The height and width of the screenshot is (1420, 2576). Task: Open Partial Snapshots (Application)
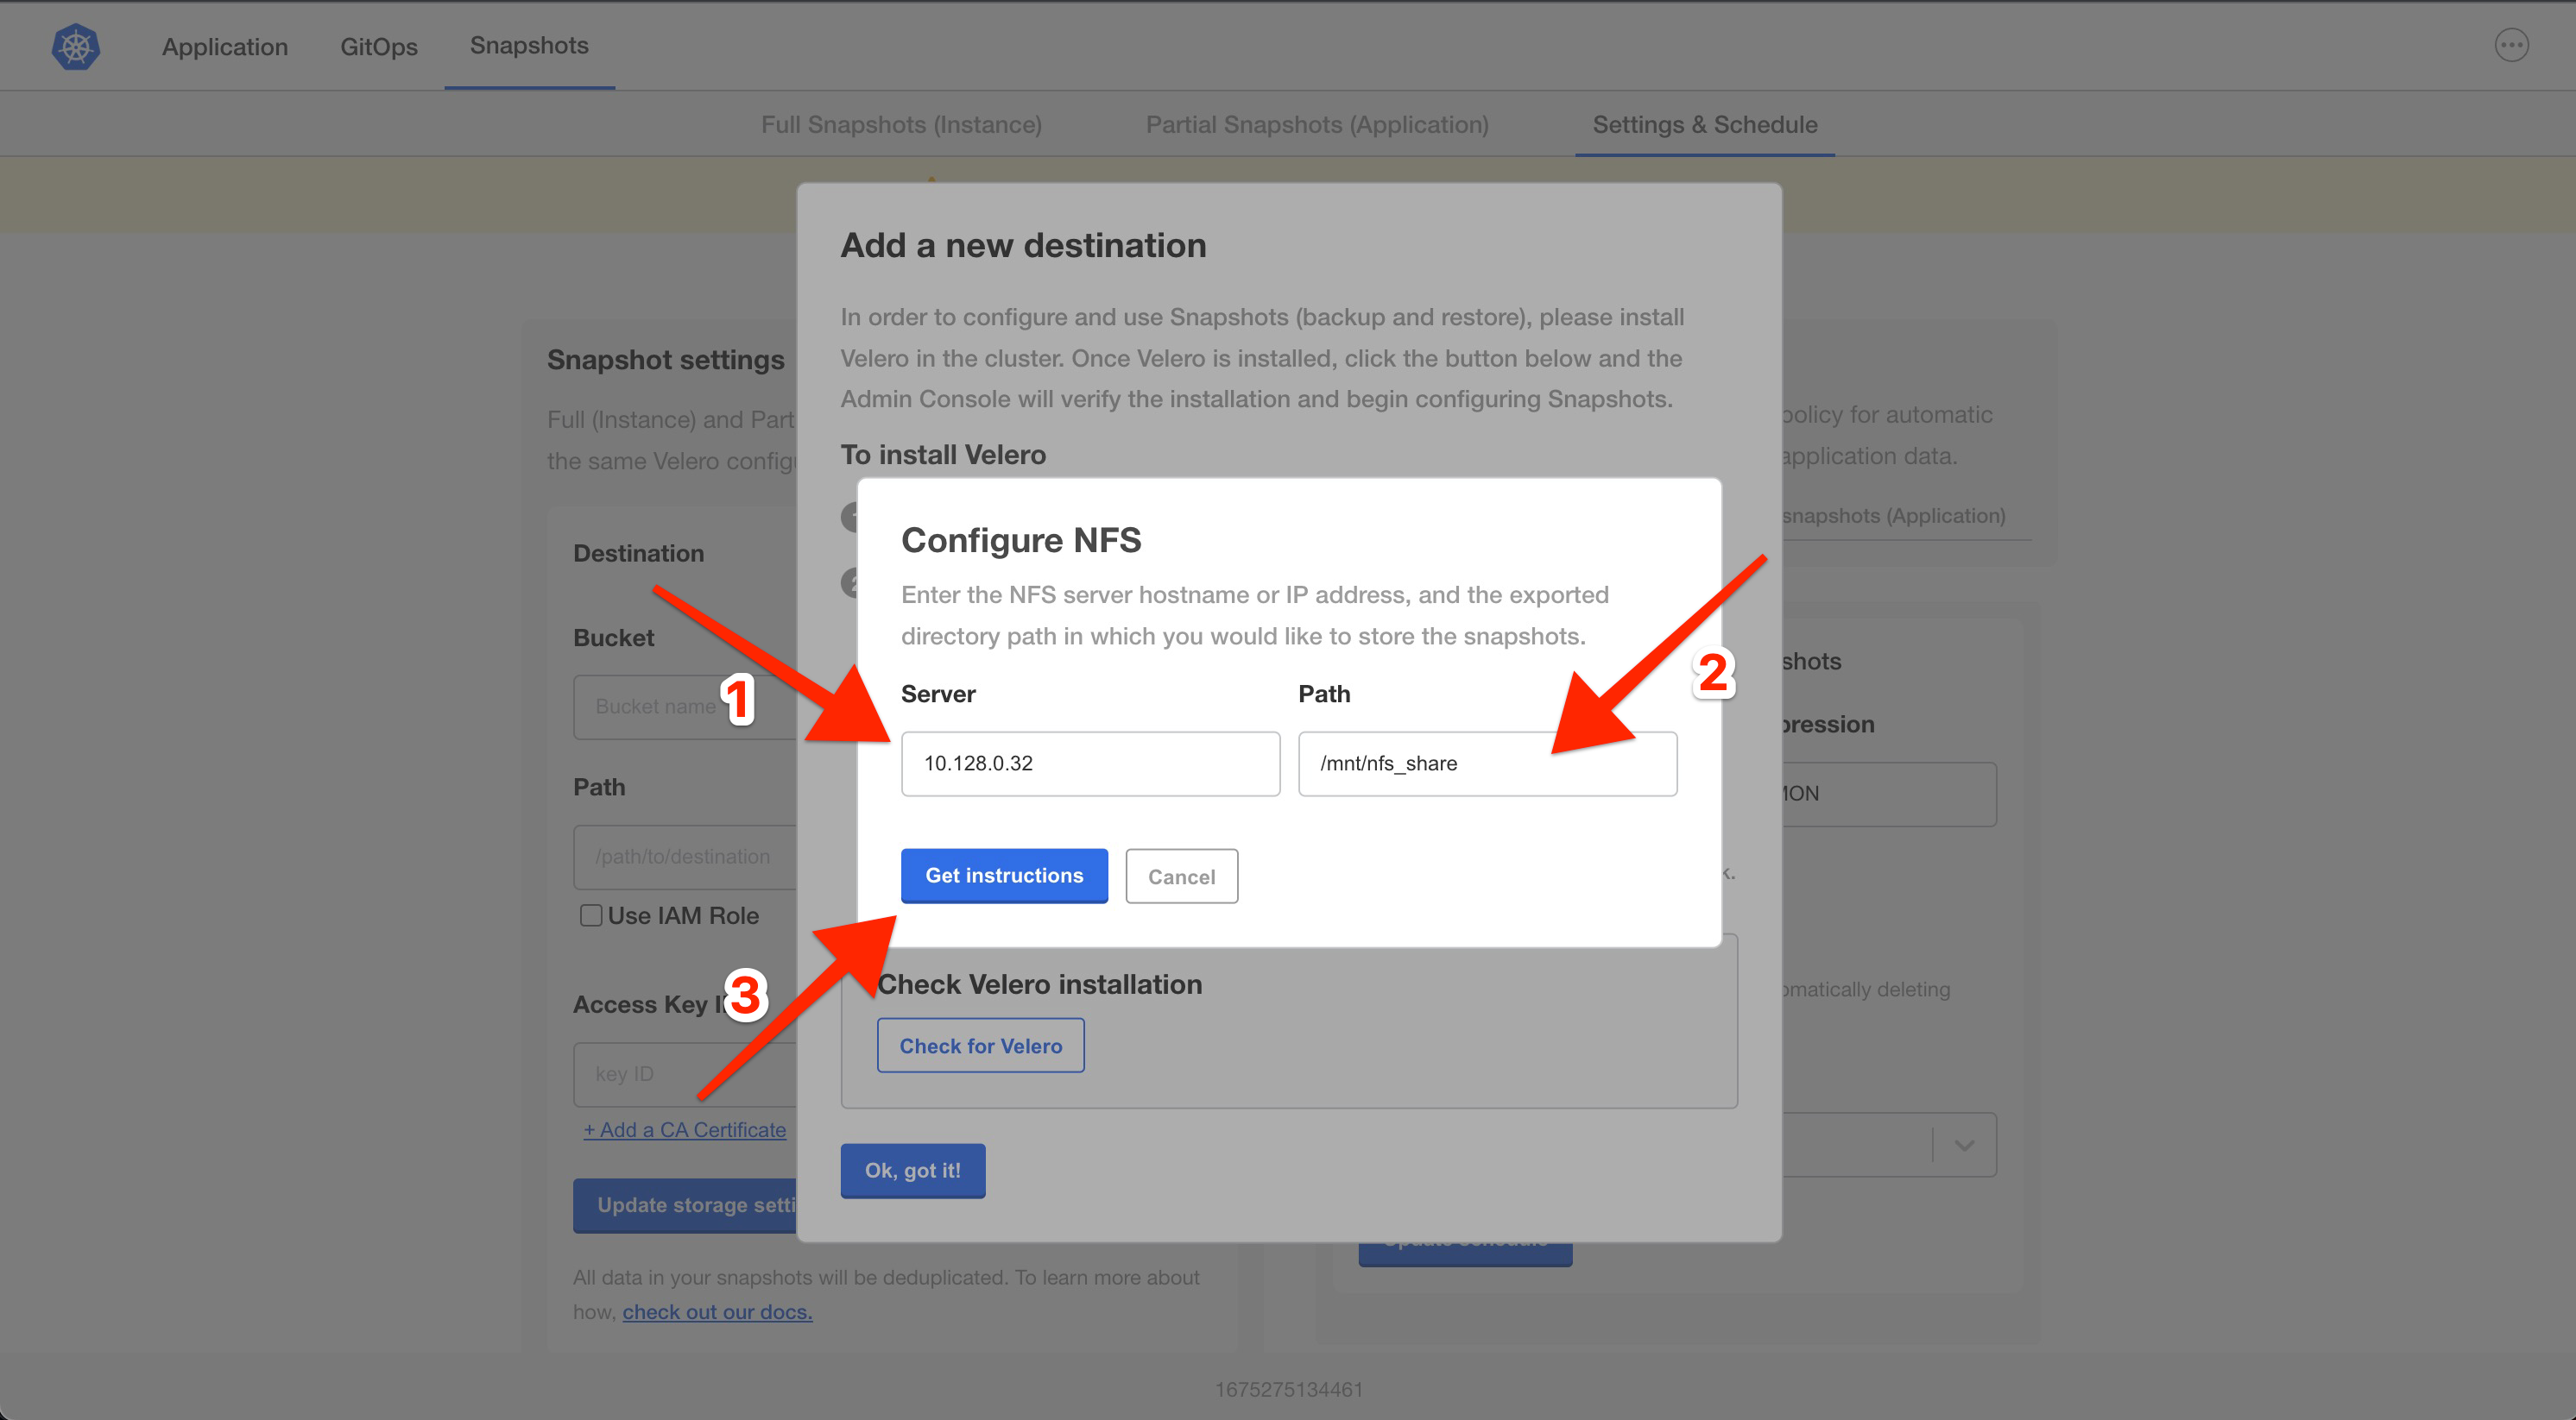[x=1316, y=124]
